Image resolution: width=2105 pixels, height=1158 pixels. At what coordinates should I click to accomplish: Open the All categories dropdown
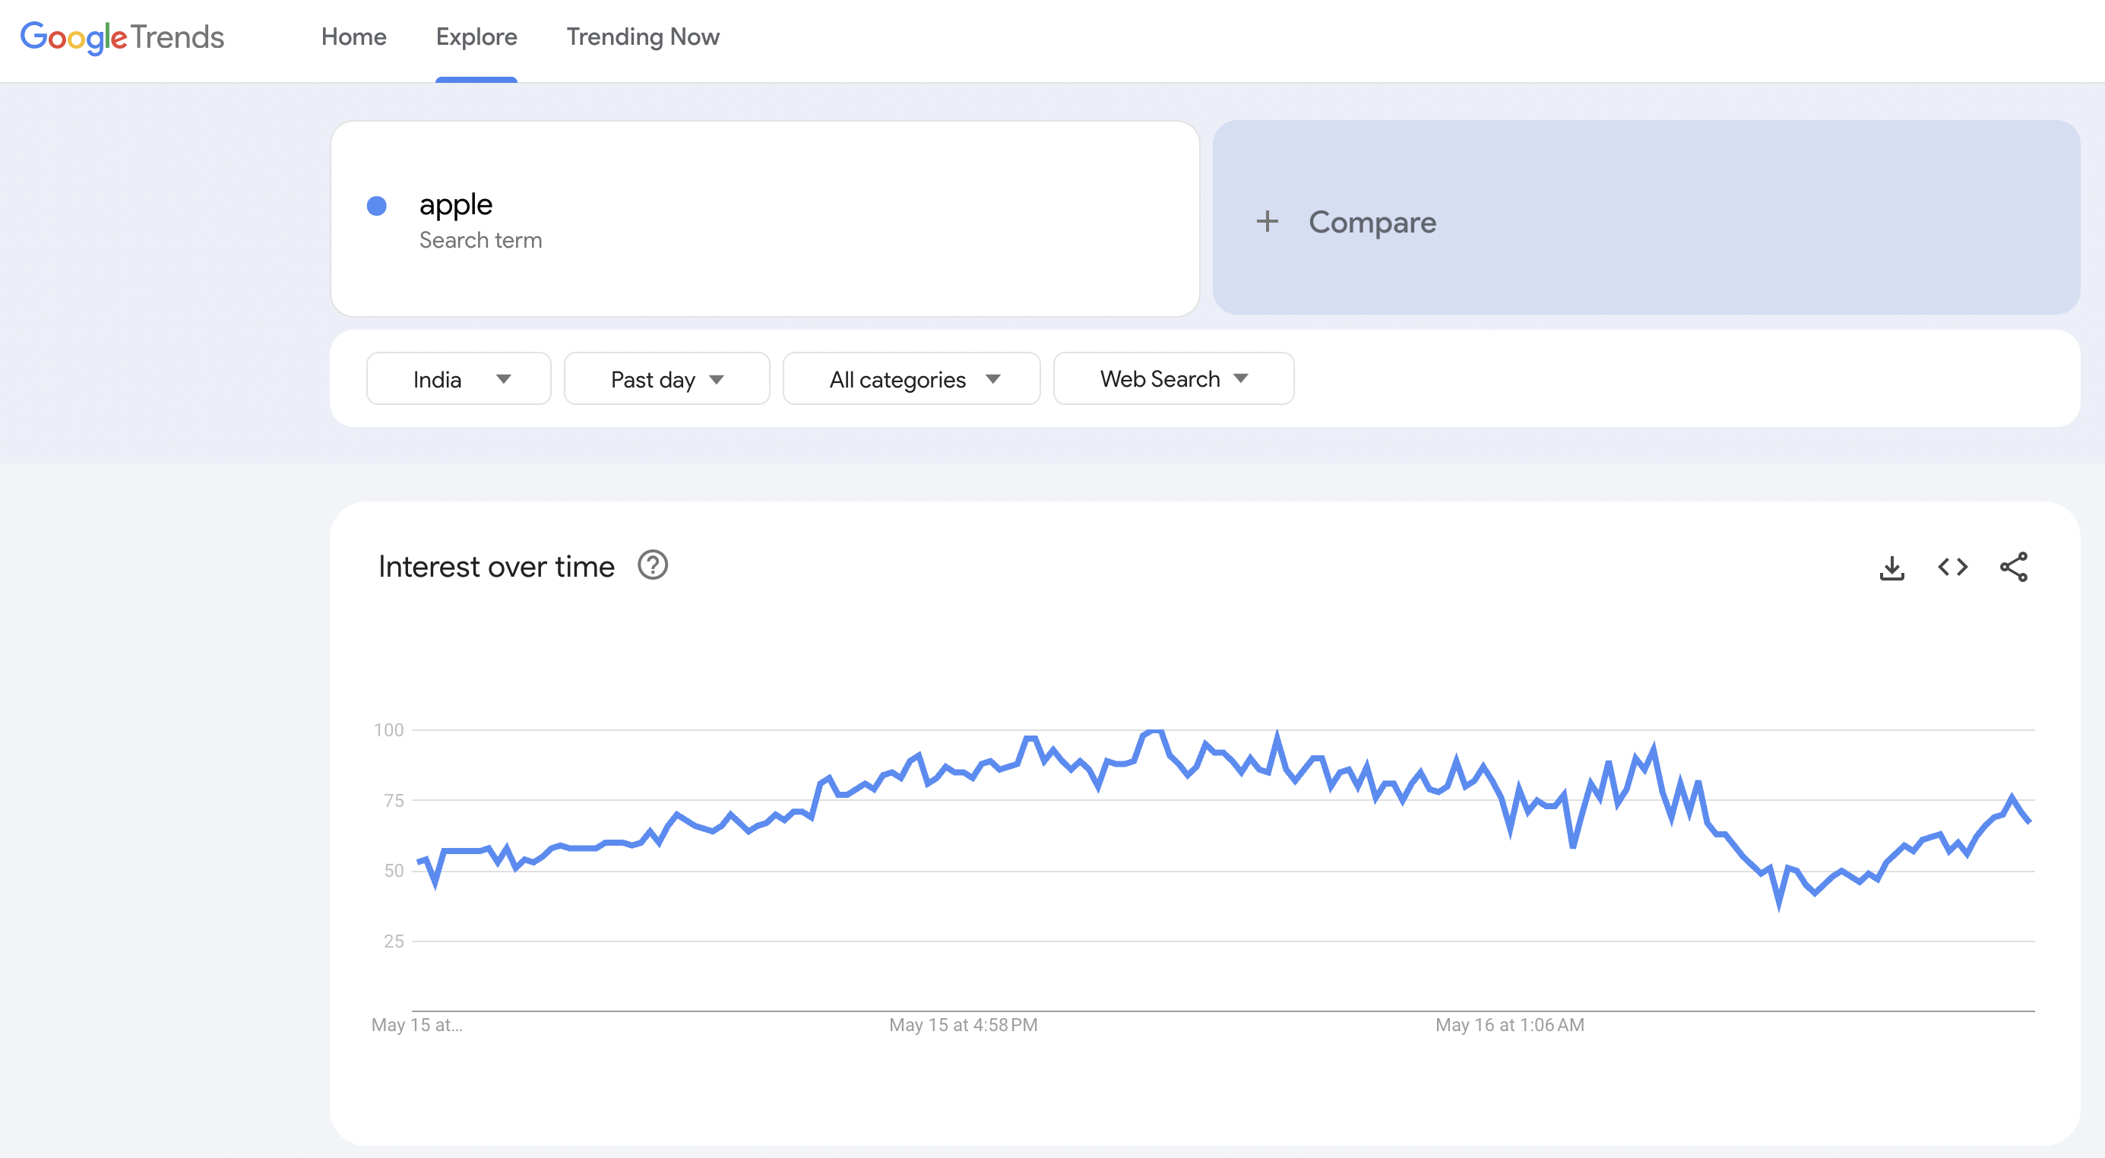tap(911, 379)
